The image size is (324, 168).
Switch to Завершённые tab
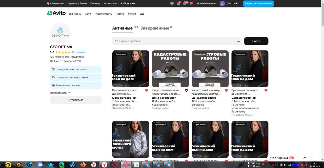pos(155,28)
